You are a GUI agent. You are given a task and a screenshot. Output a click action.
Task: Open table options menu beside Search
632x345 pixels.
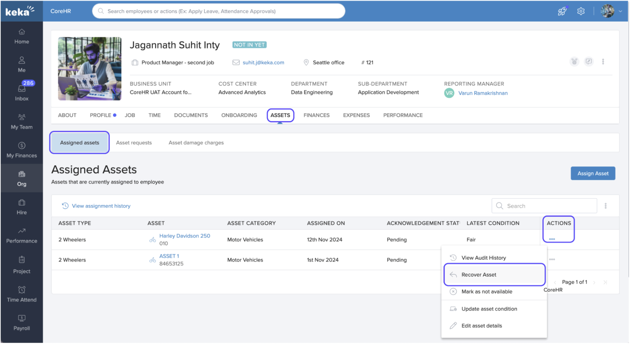[605, 206]
